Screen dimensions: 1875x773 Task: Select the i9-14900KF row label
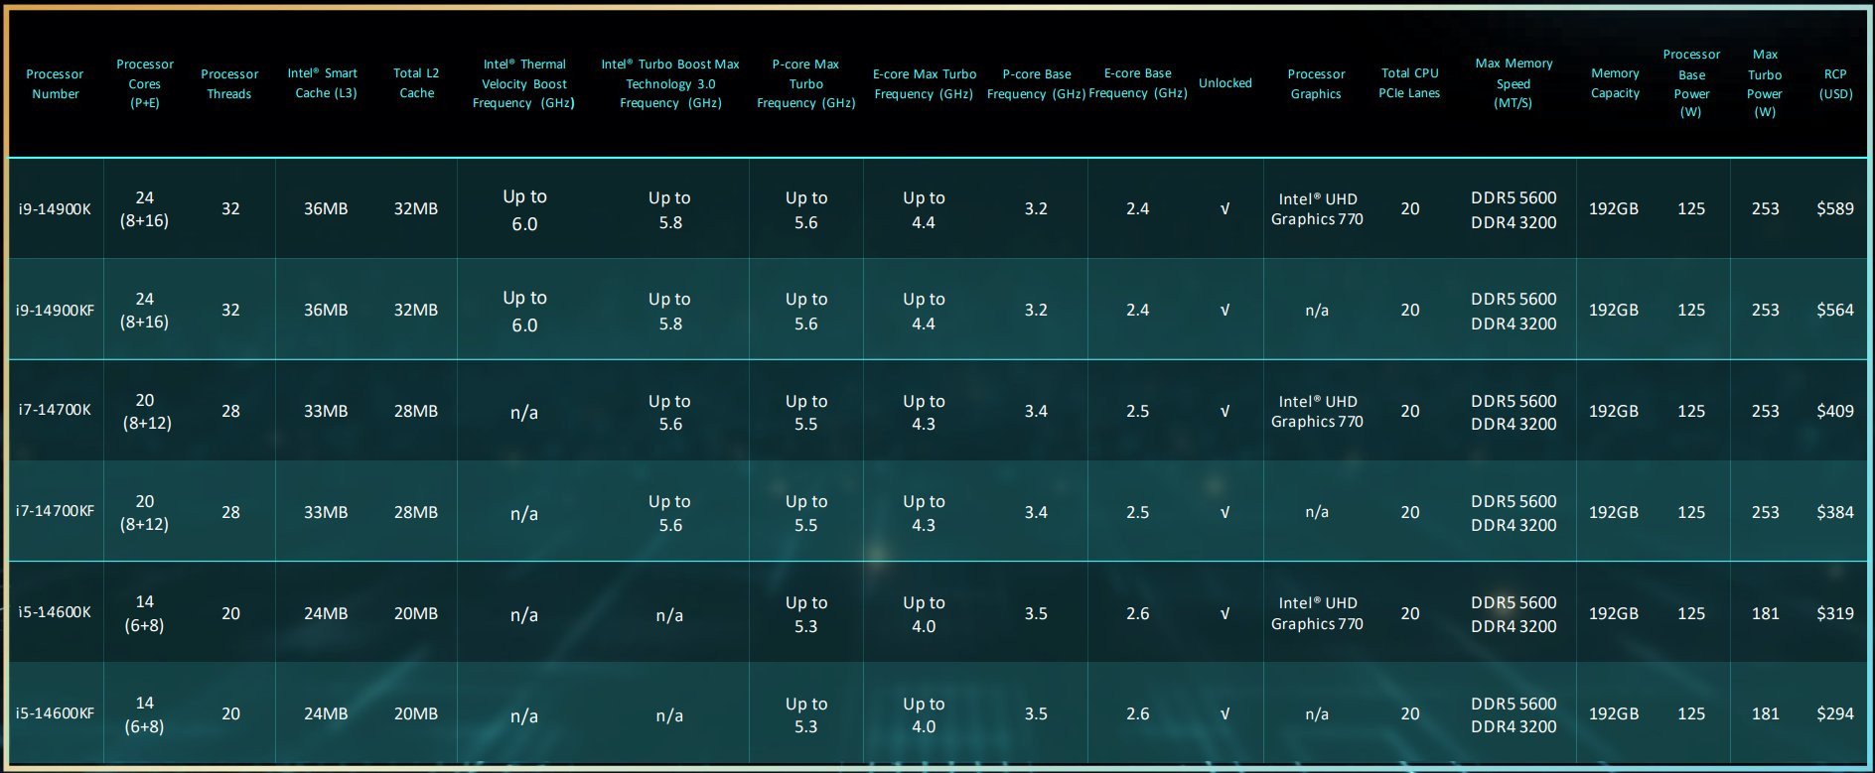(55, 311)
